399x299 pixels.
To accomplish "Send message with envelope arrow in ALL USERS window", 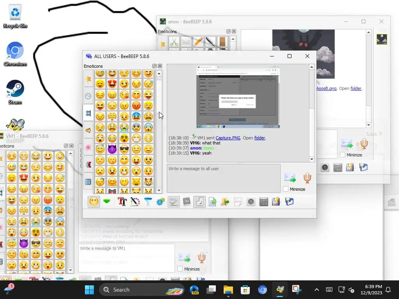I will pyautogui.click(x=290, y=178).
